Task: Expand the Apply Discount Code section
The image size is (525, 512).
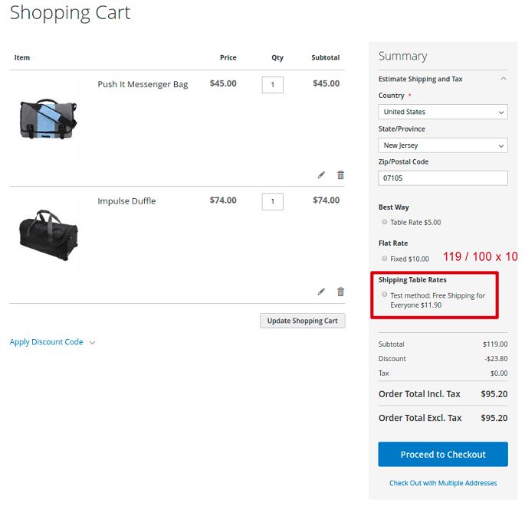Action: 52,342
